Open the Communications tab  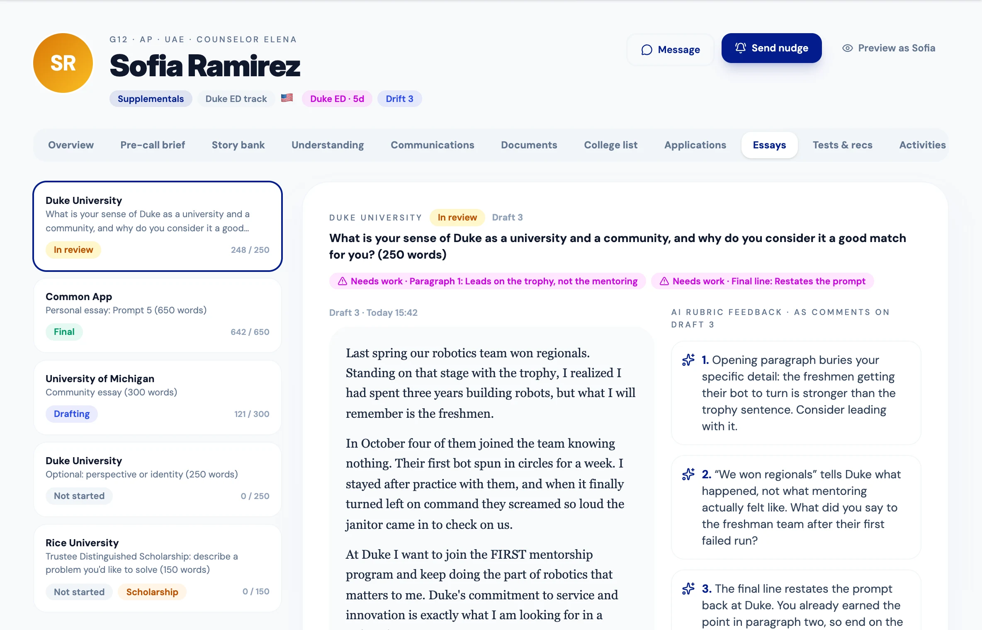(432, 145)
